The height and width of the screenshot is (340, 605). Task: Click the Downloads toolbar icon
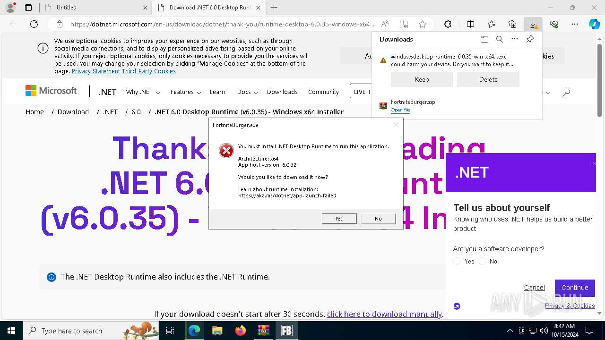533,24
